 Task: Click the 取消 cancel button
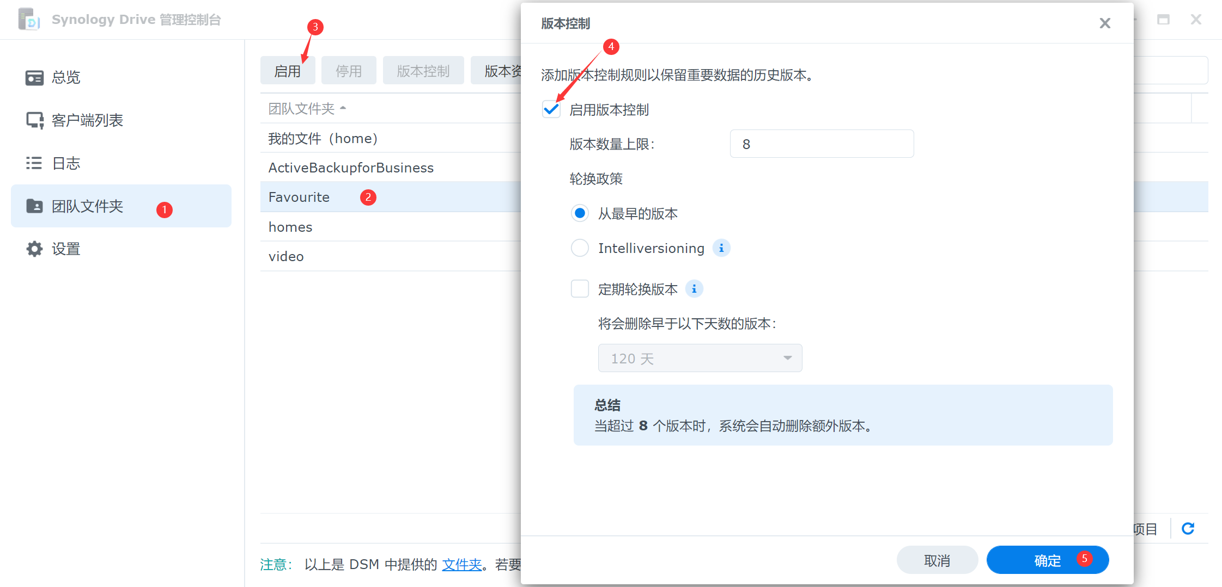[937, 560]
